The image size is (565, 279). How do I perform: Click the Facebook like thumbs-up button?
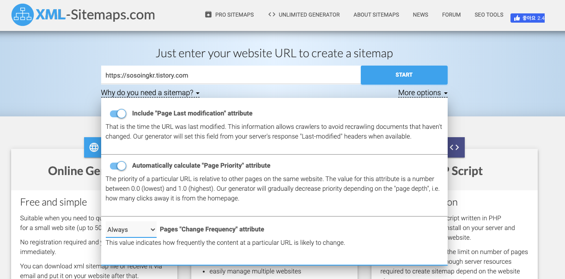click(528, 18)
